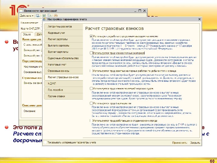The image size is (217, 163).
Task: Close the Настройка параметров учета dialog
Action: pyautogui.click(x=200, y=19)
